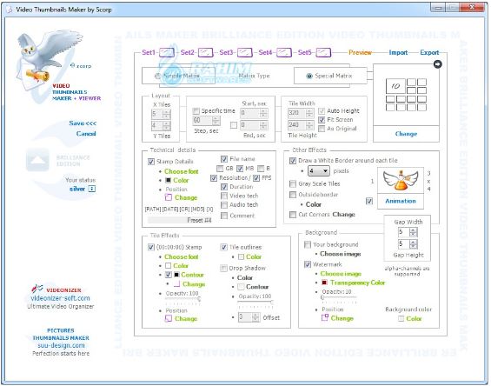The height and width of the screenshot is (386, 491).
Task: Open the Set5 preset icon
Action: [x=323, y=52]
